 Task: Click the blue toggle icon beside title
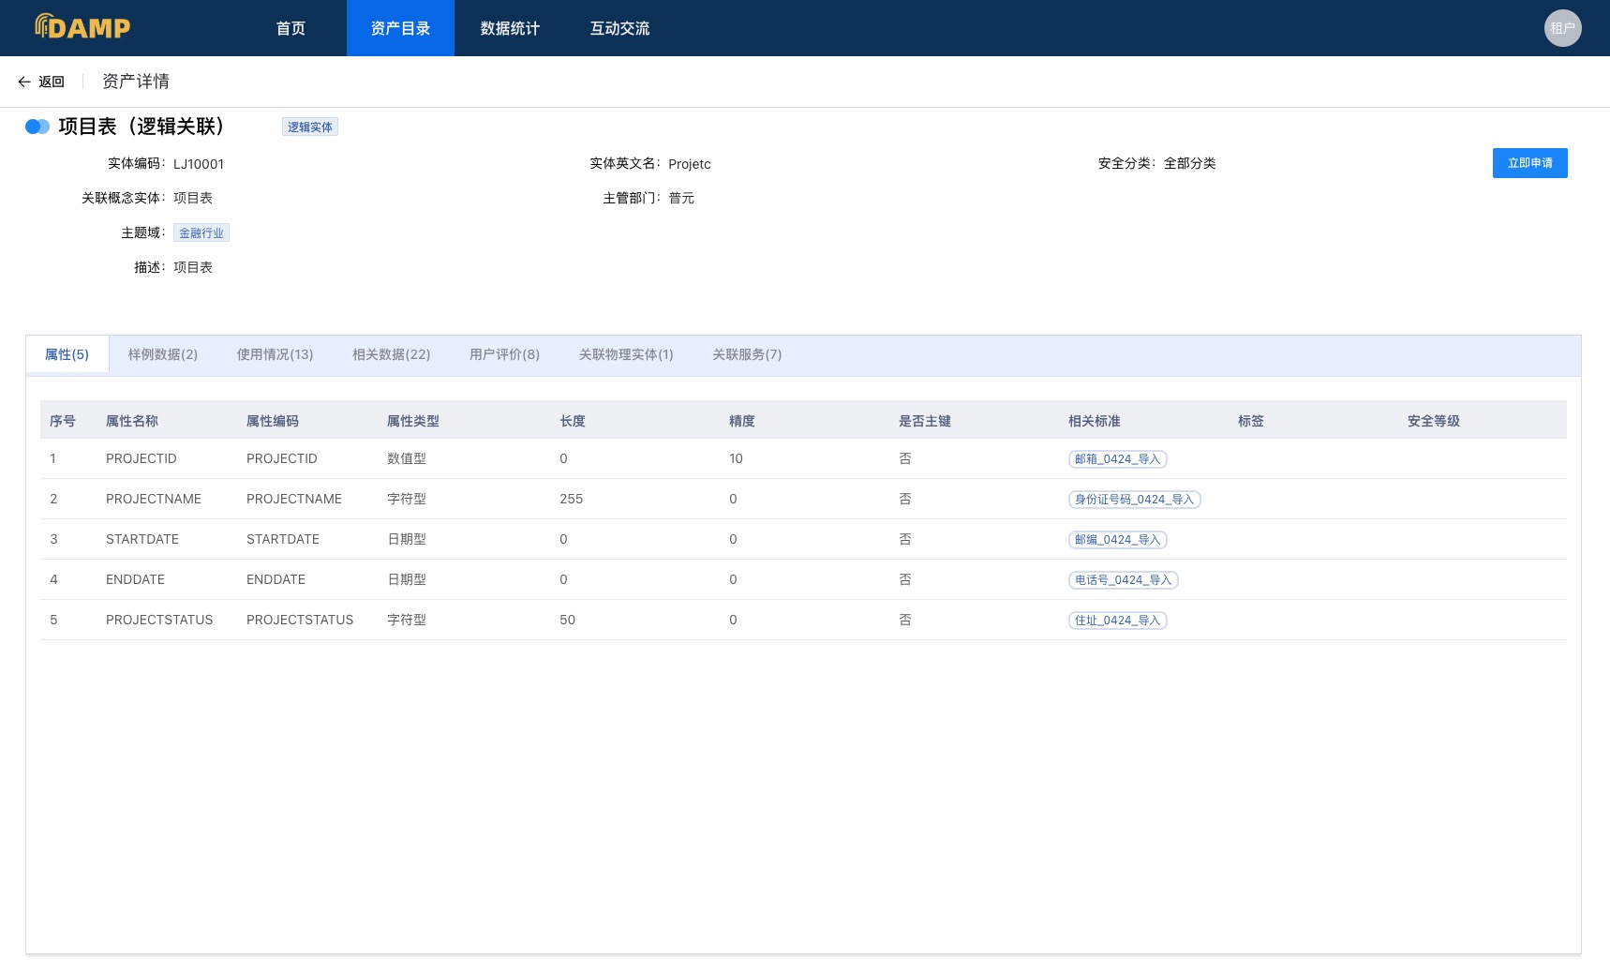(x=37, y=127)
